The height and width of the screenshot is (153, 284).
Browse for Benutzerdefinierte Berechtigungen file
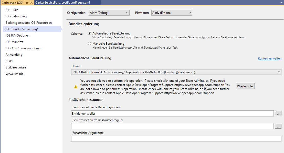point(278,113)
